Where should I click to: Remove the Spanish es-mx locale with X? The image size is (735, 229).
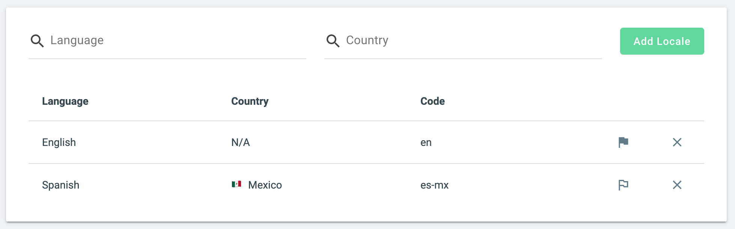point(677,185)
